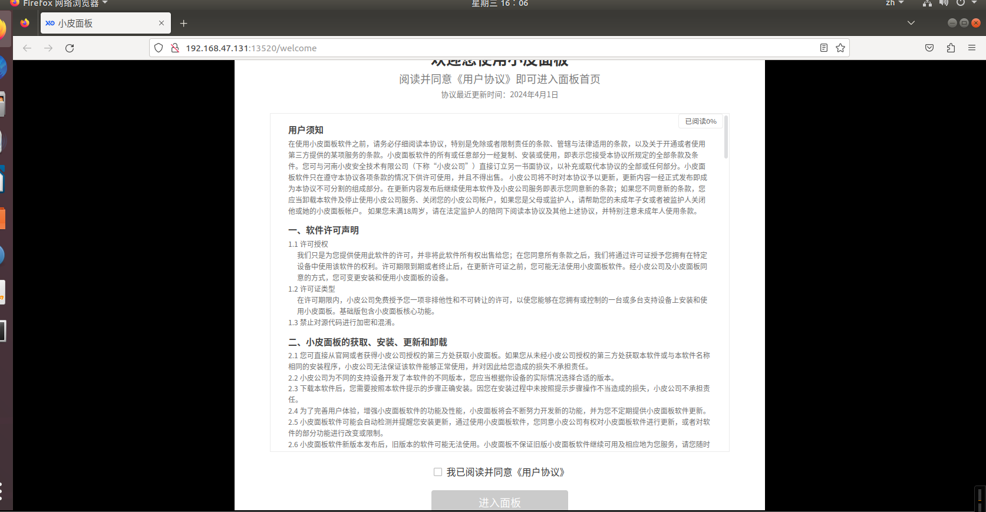The width and height of the screenshot is (986, 512).
Task: Click the network status icon
Action: [x=927, y=4]
